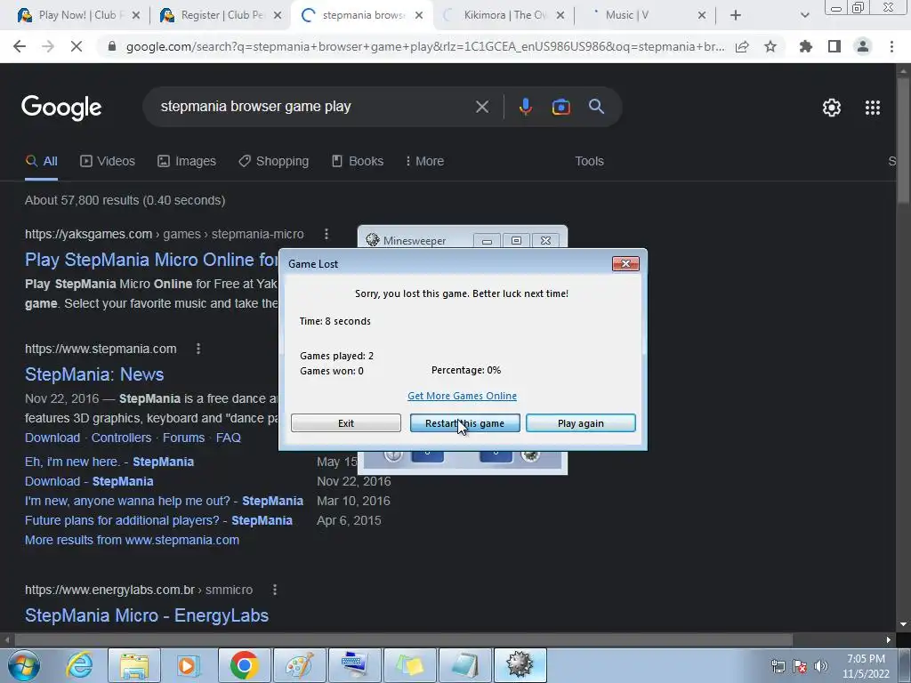Open options menu for energylabs result
911x683 pixels.
[x=275, y=590]
